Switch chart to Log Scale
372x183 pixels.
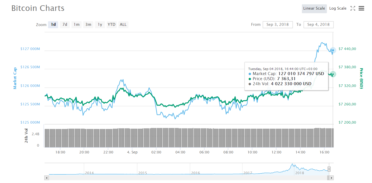338,8
